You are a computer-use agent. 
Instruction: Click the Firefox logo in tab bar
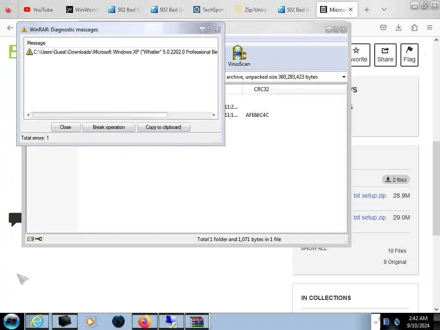click(x=9, y=9)
